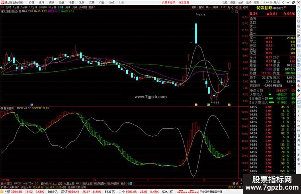The image size is (301, 194).
Task: Open the 资讯 menu
Action: (51, 2)
